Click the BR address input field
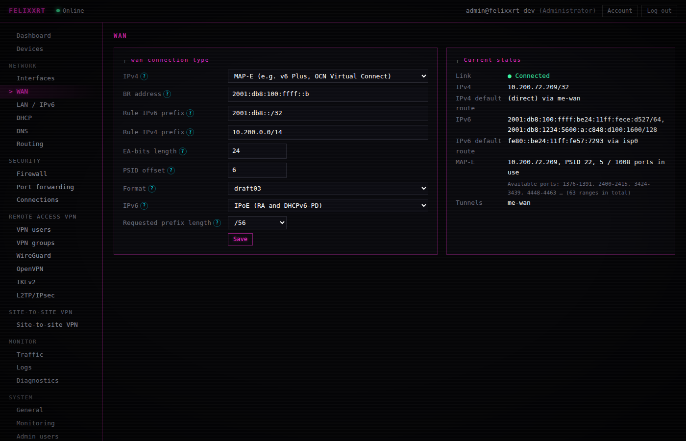Screen dimensions: 686x441 point(328,94)
